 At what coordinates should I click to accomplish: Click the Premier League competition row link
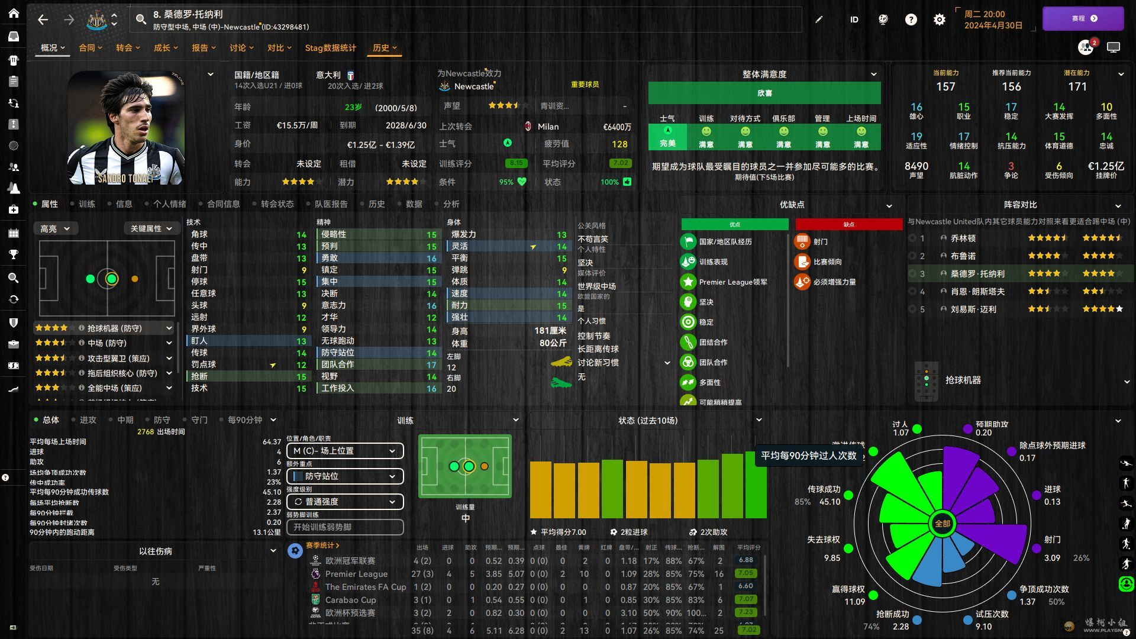click(356, 574)
